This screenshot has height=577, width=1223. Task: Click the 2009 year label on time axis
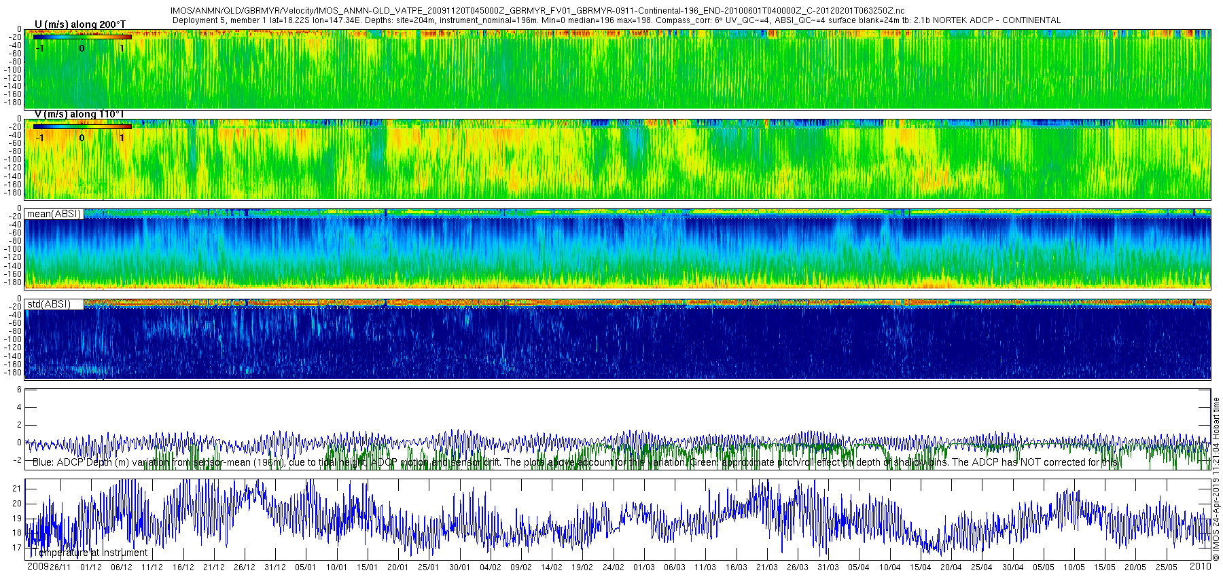coord(37,567)
